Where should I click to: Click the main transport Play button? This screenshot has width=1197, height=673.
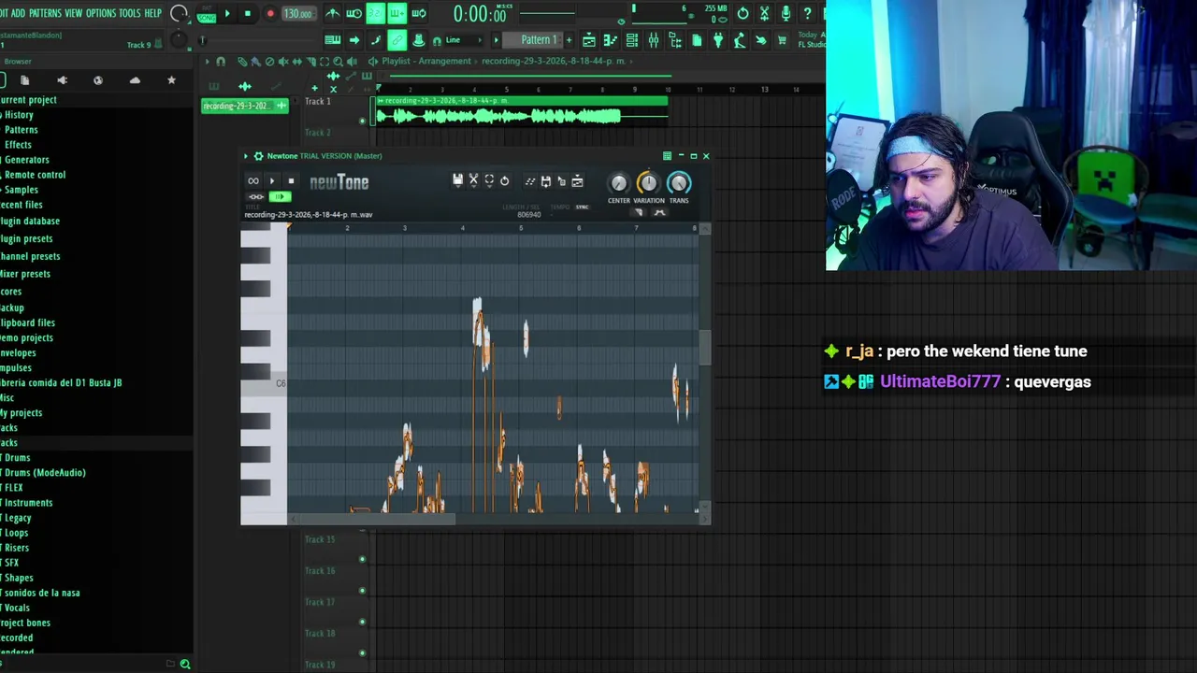(227, 13)
